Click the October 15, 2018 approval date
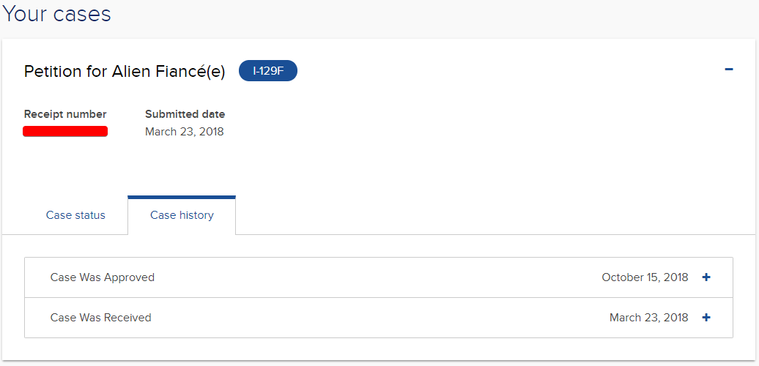Image resolution: width=759 pixels, height=366 pixels. click(645, 277)
